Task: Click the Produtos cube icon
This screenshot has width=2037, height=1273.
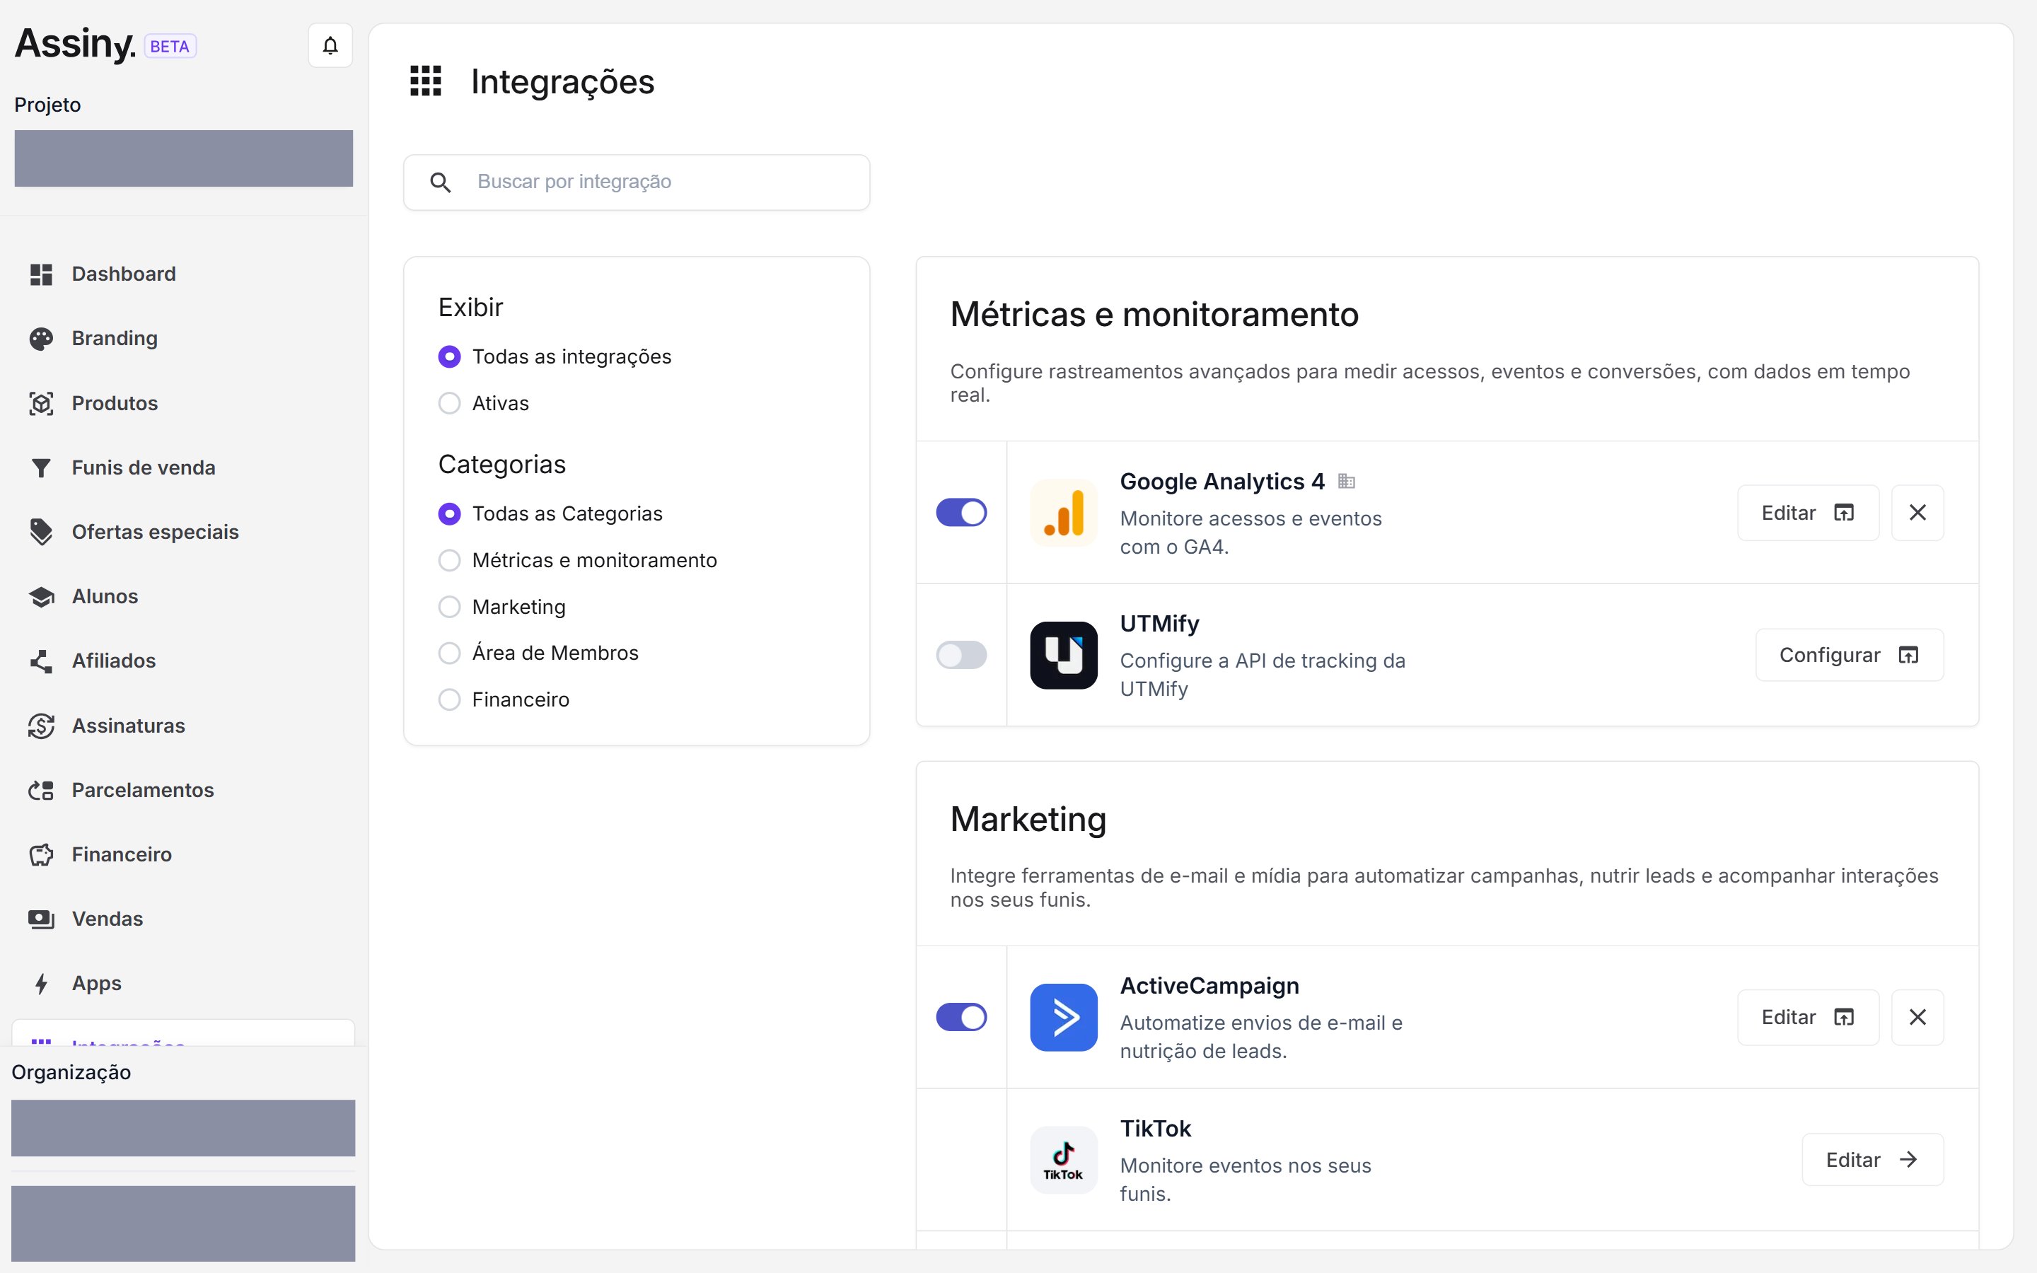Action: tap(41, 403)
